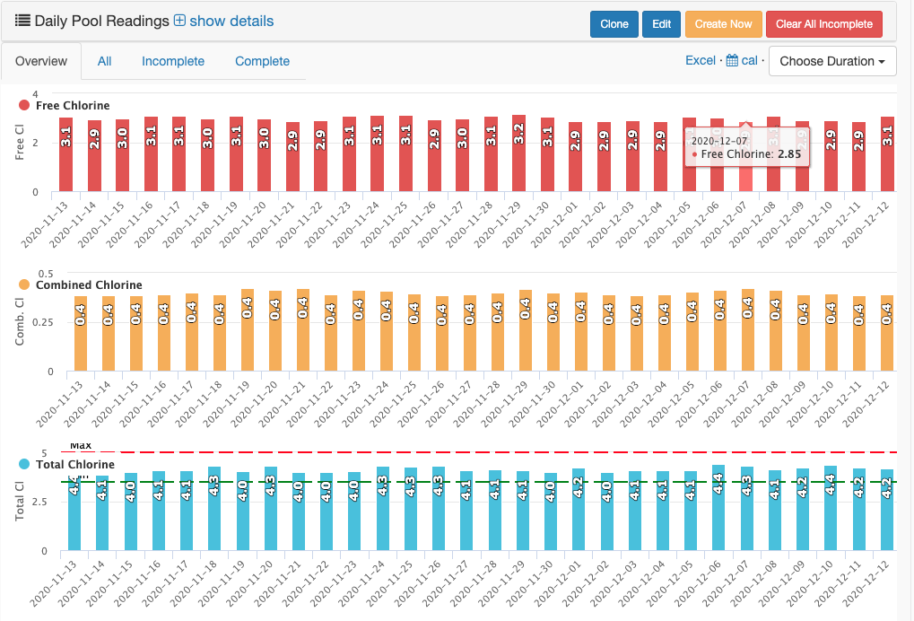914x621 pixels.
Task: Open the All tab
Action: tap(105, 61)
